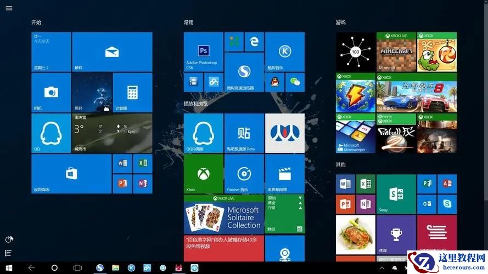Open the 应用商店 Store tile

click(x=71, y=174)
